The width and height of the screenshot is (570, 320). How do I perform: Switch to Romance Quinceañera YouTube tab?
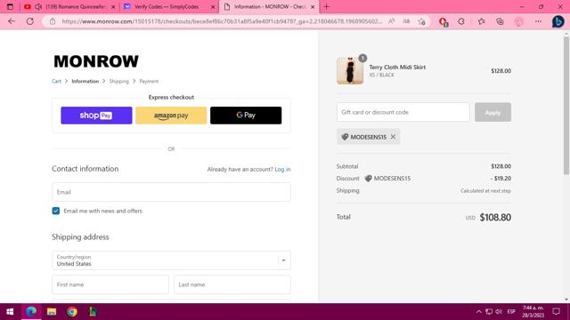click(69, 6)
